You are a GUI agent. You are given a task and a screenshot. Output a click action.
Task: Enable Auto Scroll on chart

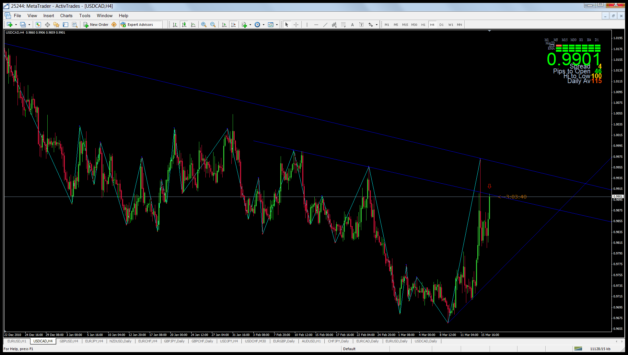pyautogui.click(x=224, y=25)
